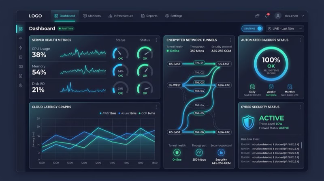Open Server Health Metrics options menu
The width and height of the screenshot is (324, 181).
156,40
